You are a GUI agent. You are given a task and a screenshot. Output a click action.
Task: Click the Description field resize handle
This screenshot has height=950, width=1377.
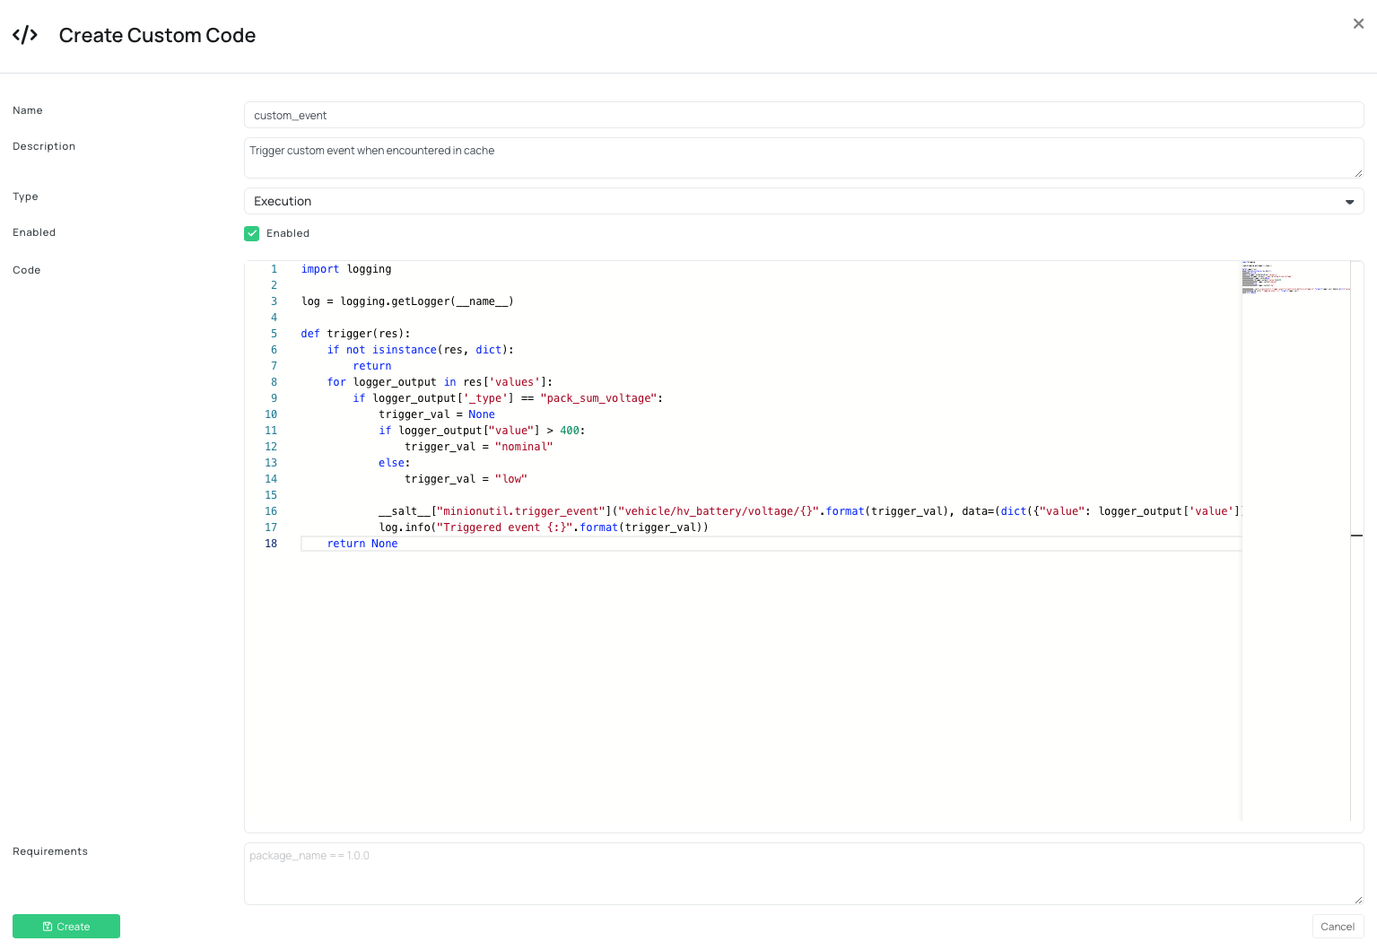[1358, 173]
